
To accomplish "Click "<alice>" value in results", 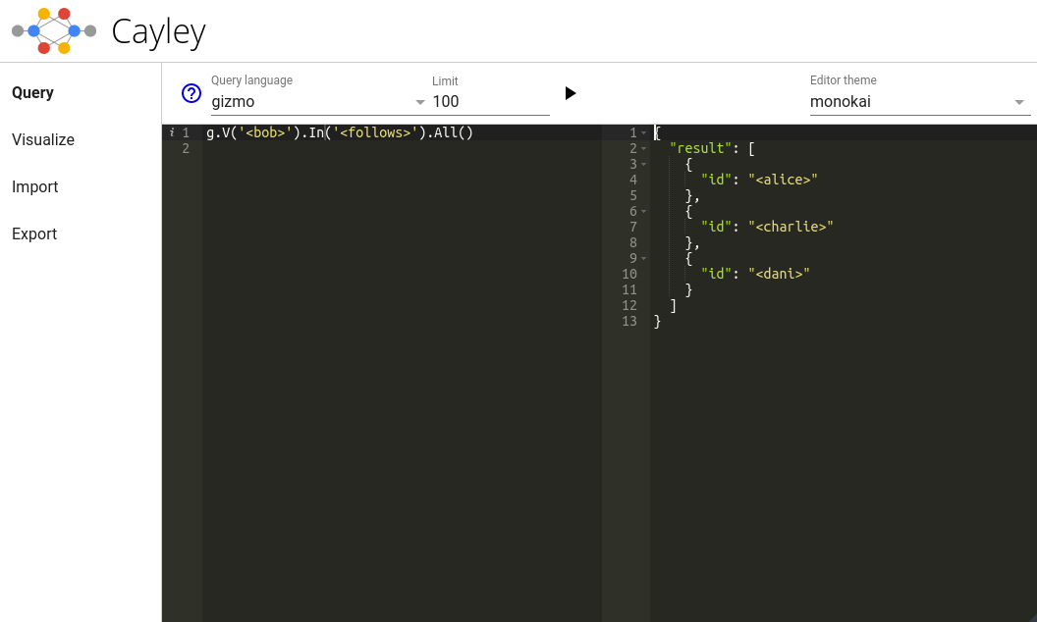I will (783, 180).
